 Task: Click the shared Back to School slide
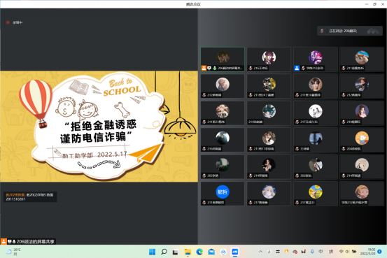coord(99,127)
